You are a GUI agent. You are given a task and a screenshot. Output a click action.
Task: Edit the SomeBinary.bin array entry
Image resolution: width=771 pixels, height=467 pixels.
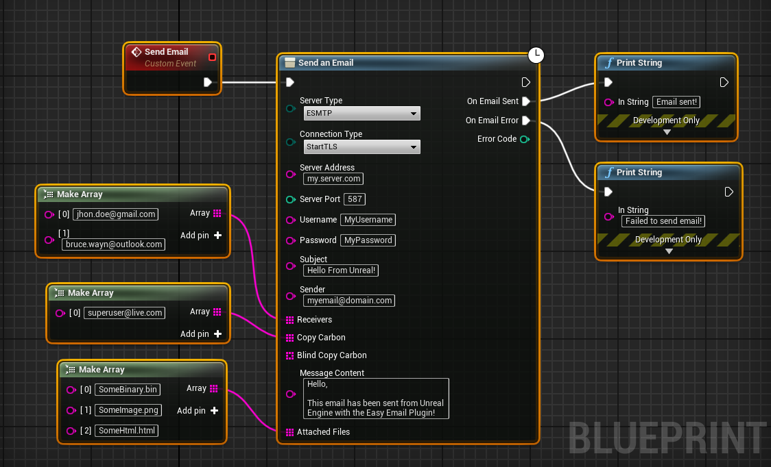[128, 390]
